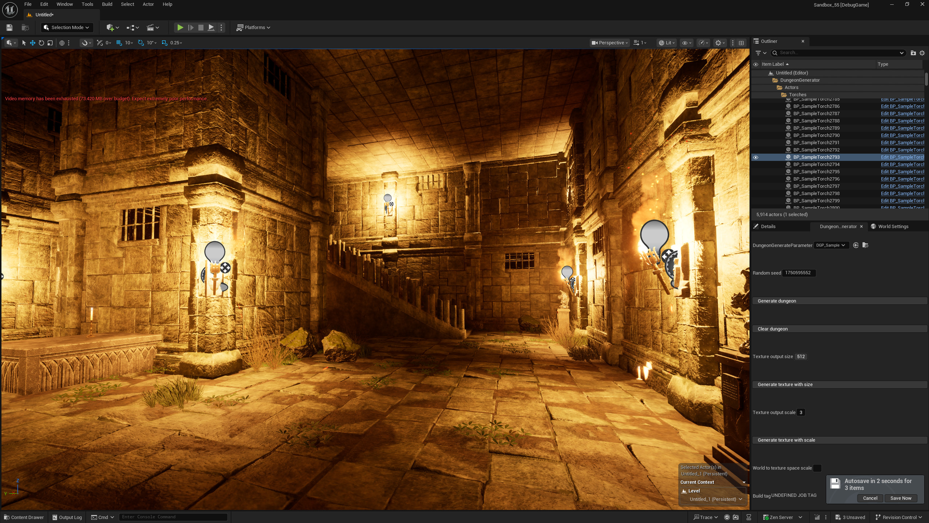Click Generate texture with size button
This screenshot has height=523, width=929.
click(840, 385)
